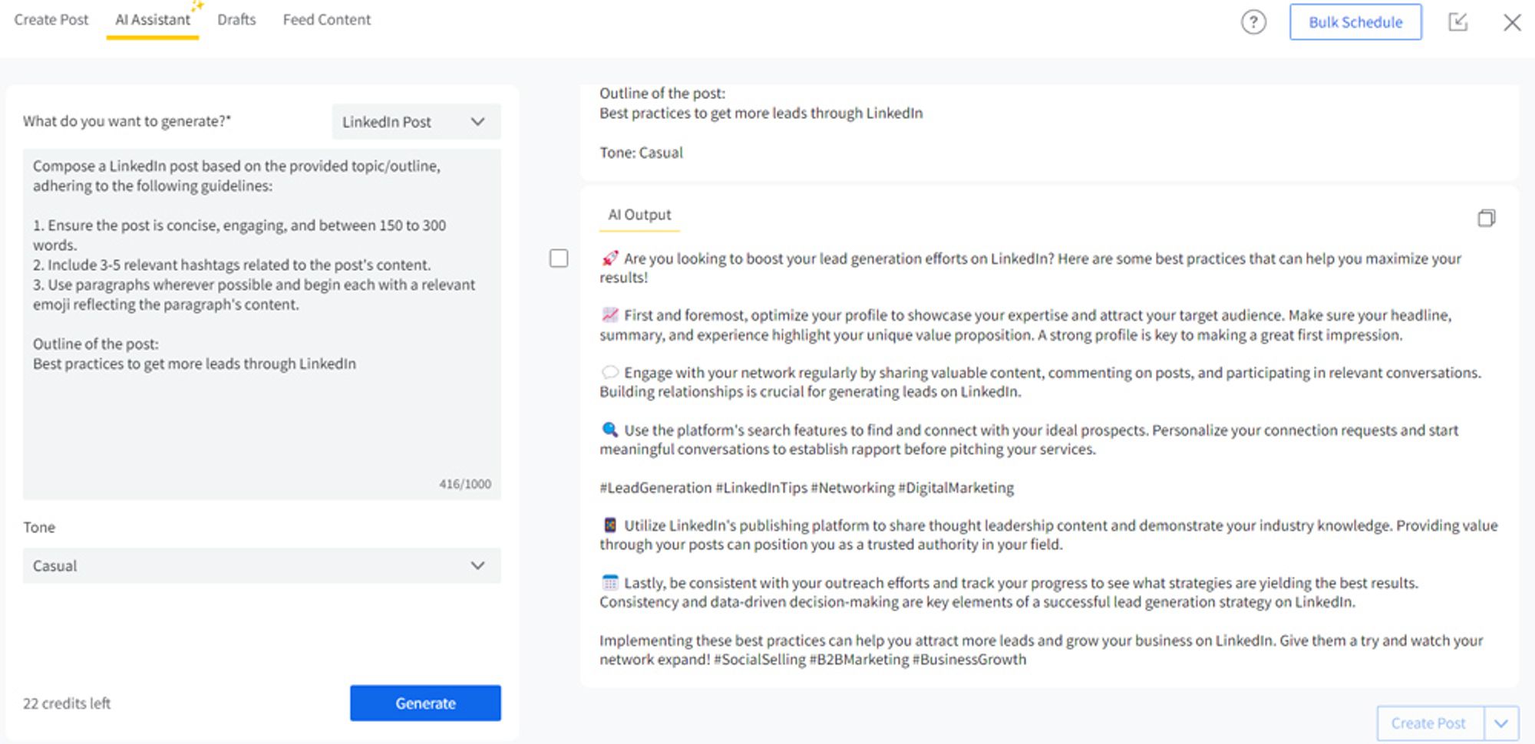This screenshot has width=1535, height=744.
Task: Open the Create Post split-button arrow
Action: click(1501, 723)
